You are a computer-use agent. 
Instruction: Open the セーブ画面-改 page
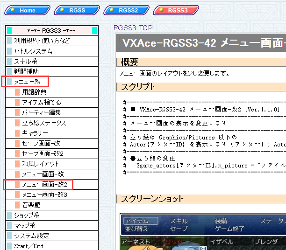pyautogui.click(x=52, y=143)
